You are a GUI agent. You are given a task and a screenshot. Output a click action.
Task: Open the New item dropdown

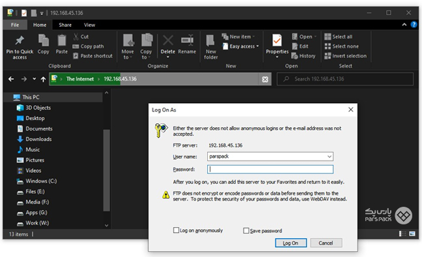click(x=238, y=37)
